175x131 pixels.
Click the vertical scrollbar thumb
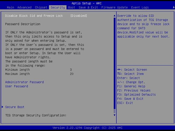[115, 63]
